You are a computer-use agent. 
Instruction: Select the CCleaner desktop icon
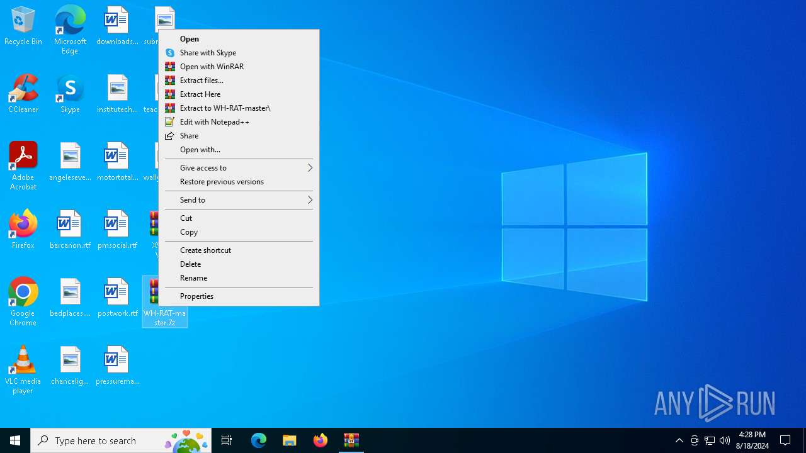point(23,94)
